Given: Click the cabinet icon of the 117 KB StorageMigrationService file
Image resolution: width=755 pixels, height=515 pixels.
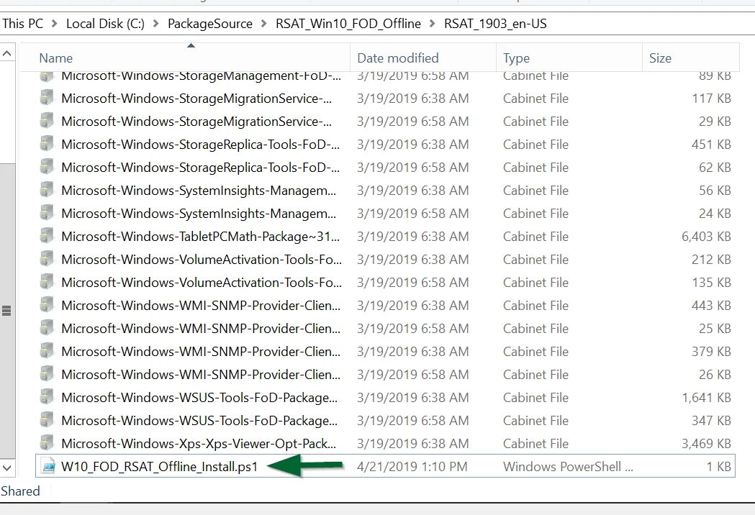Looking at the screenshot, I should 47,99.
